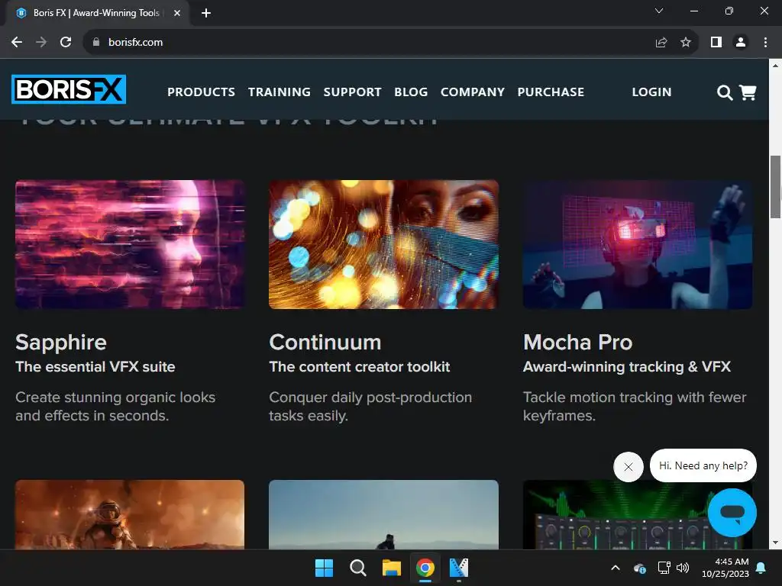Image resolution: width=782 pixels, height=586 pixels.
Task: Open the blue clapperboard taskbar app
Action: tap(459, 568)
